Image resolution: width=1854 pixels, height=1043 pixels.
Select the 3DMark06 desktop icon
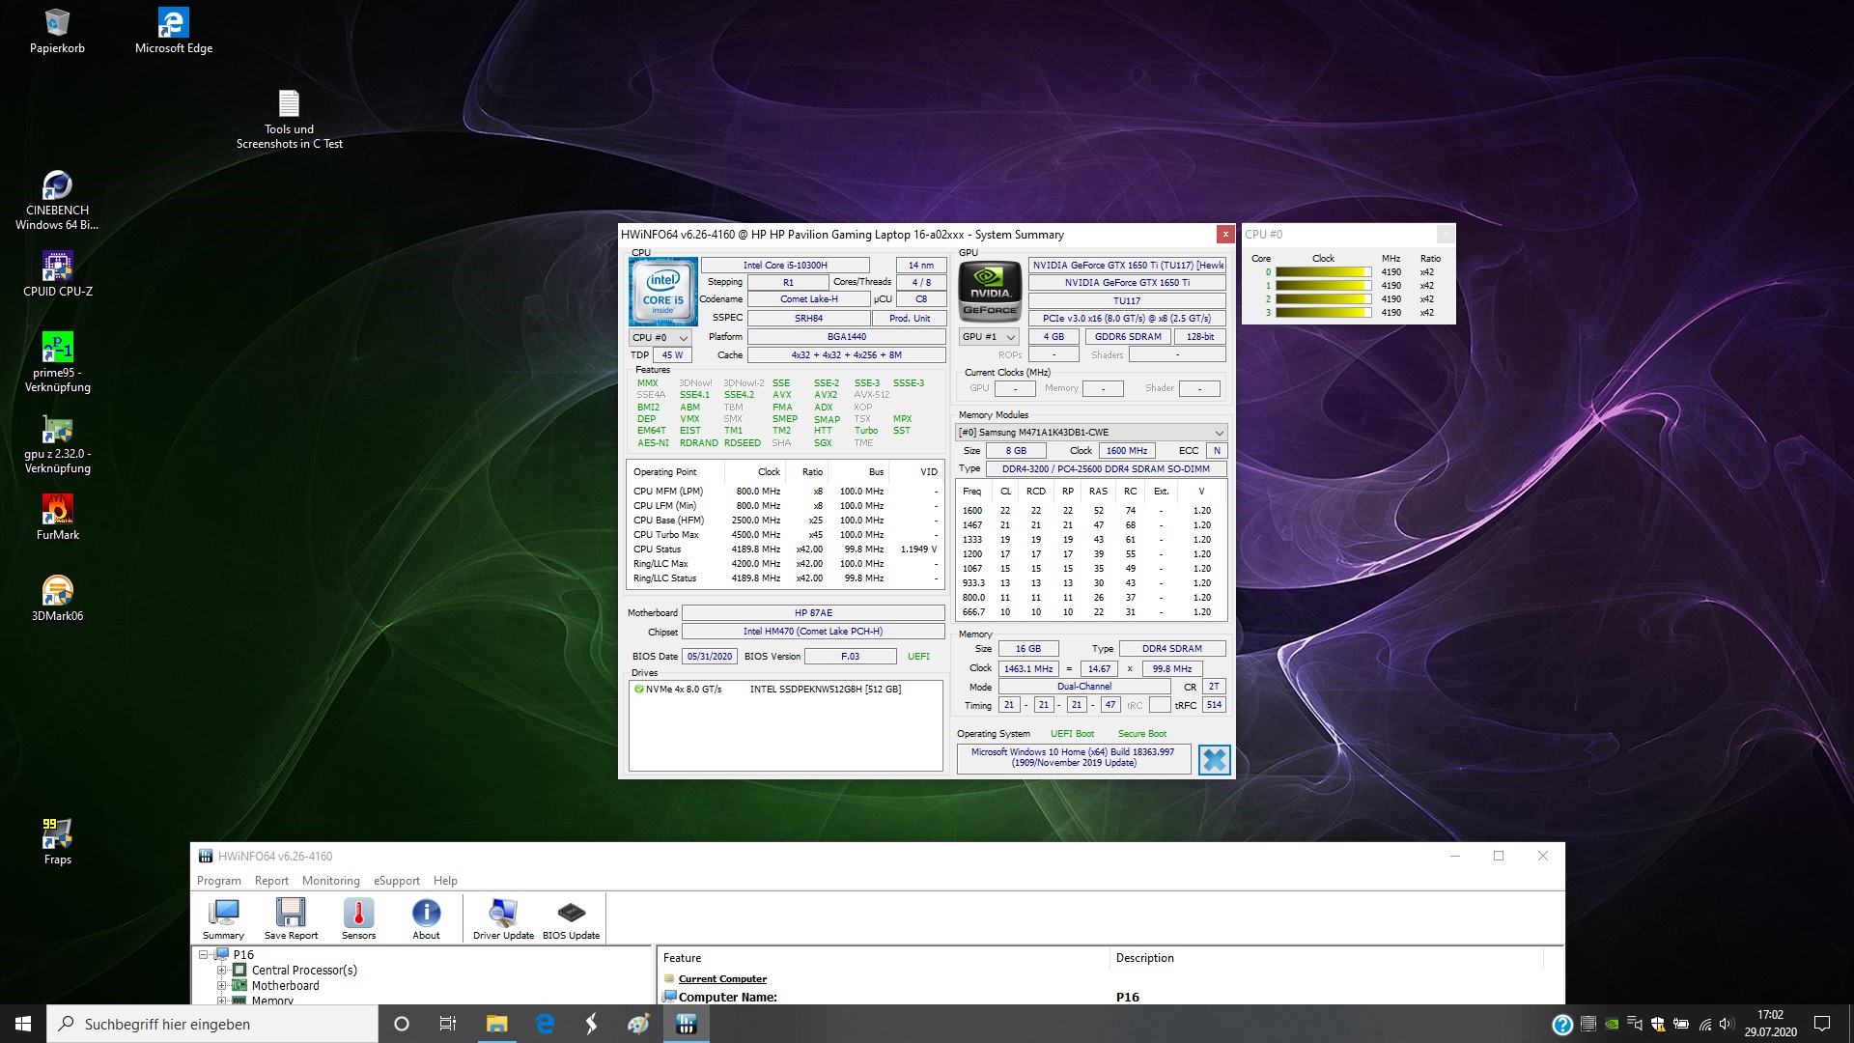coord(57,599)
